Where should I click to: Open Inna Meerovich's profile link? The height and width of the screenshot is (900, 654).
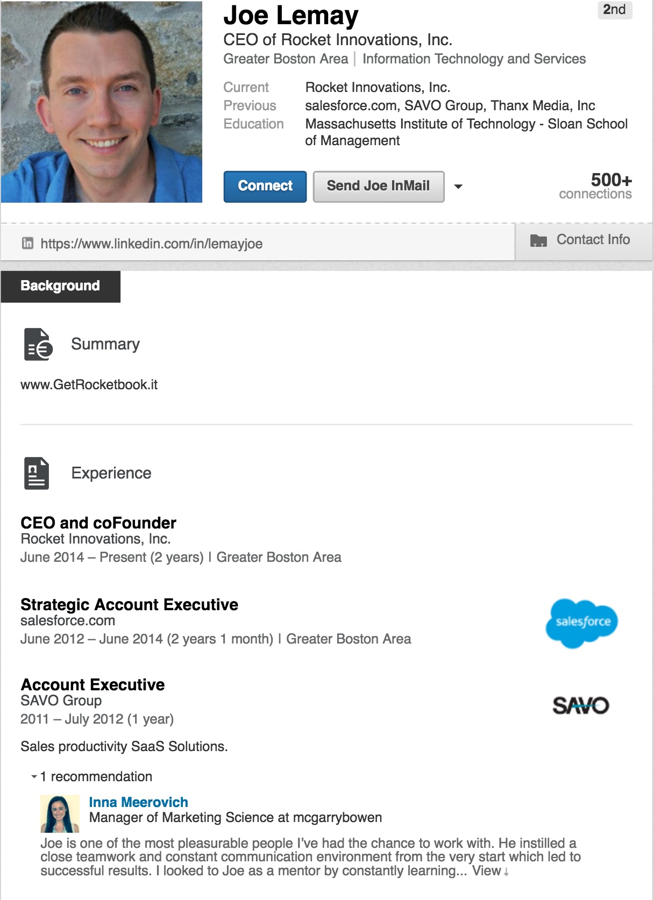point(138,802)
